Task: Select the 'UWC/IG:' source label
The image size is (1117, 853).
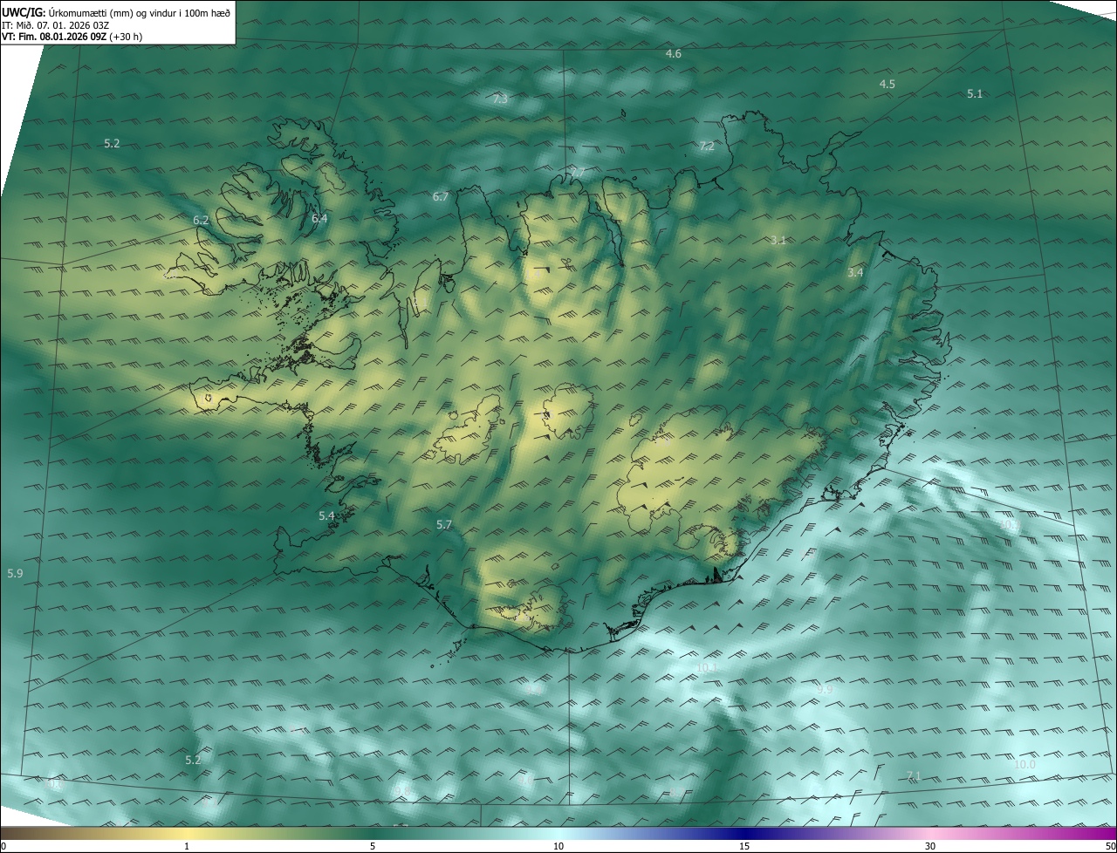Action: 24,12
